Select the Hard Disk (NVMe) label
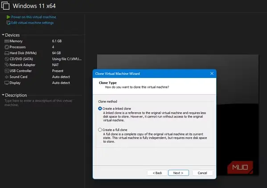This screenshot has height=188, width=267. pos(23,53)
